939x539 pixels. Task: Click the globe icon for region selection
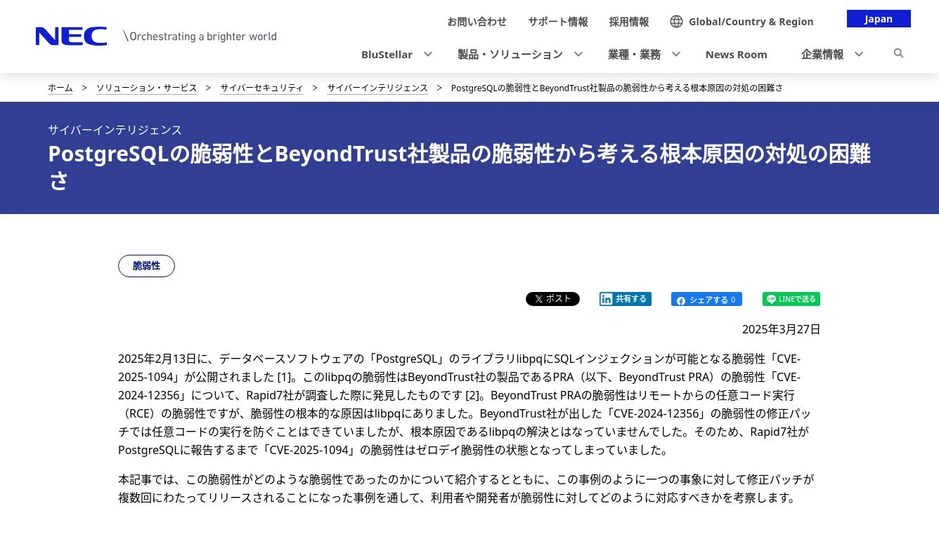point(676,22)
